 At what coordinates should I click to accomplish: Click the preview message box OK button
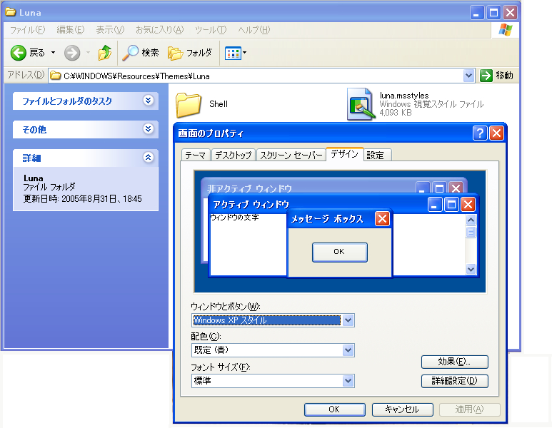tap(339, 252)
